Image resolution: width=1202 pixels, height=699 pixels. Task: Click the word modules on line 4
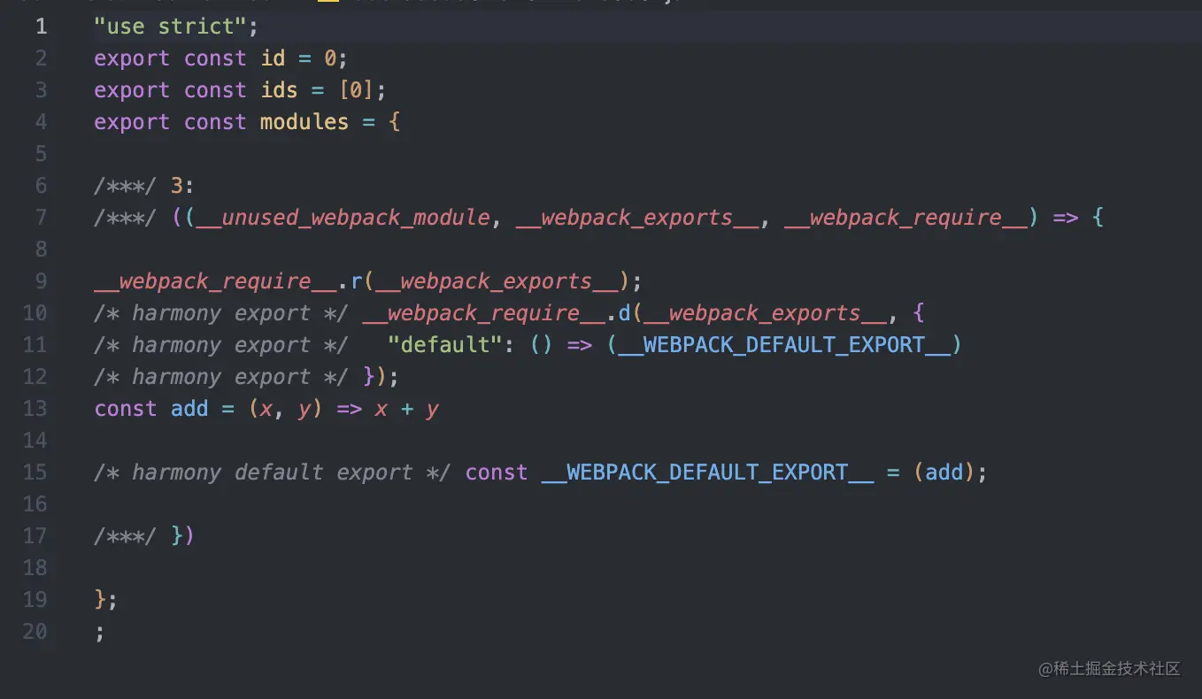pos(304,122)
